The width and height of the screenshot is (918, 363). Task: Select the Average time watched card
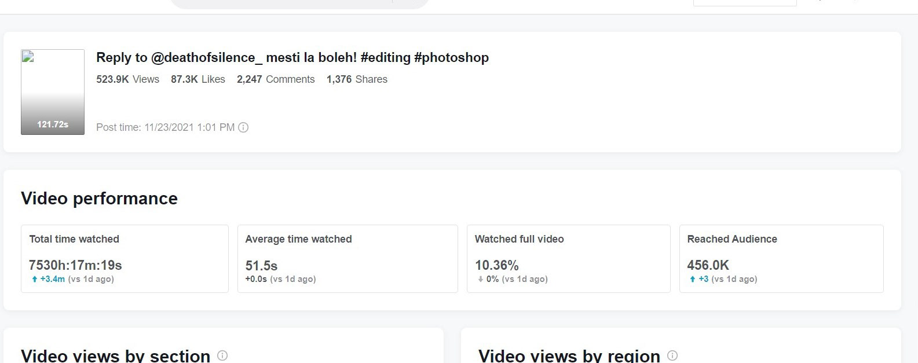coord(348,258)
